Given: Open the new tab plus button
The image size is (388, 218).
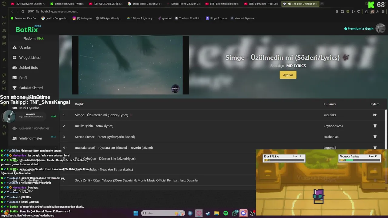Looking at the screenshot, I should tap(322, 4).
